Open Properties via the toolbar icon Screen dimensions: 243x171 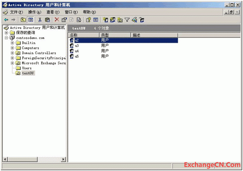pyautogui.click(x=64, y=20)
